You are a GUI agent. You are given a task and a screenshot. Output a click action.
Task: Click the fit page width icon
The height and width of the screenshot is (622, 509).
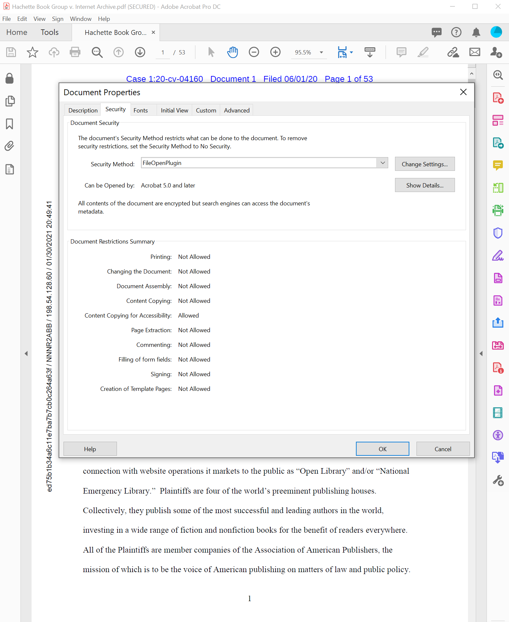[x=342, y=52]
